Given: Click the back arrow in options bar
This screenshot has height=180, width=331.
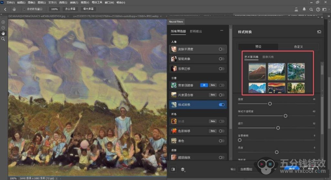Looking at the screenshot, I should 5,9.
